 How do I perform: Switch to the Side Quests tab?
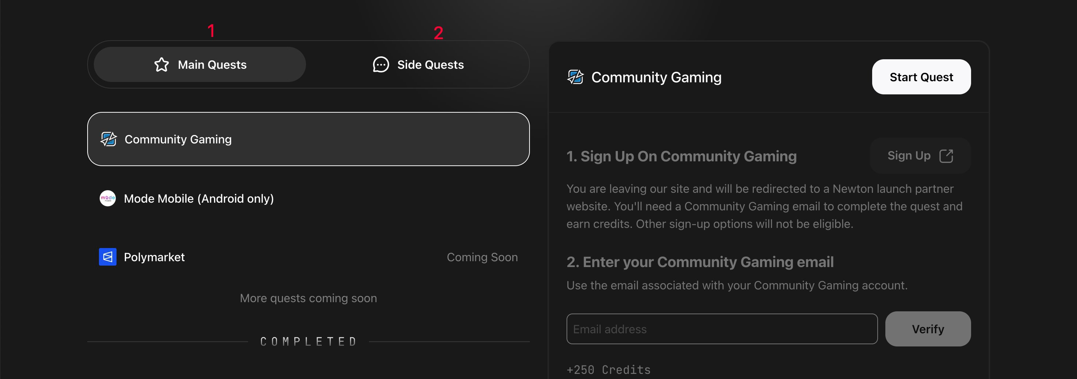[418, 64]
